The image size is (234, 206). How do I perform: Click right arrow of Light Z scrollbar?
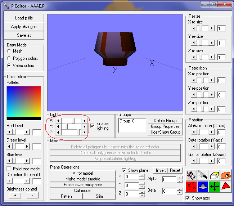click(85, 132)
